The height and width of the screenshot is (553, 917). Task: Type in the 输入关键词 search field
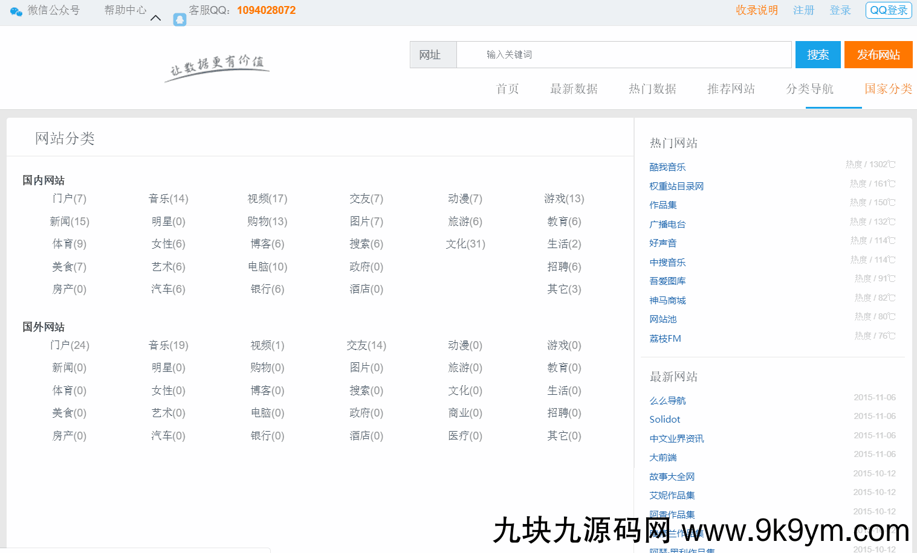[623, 55]
